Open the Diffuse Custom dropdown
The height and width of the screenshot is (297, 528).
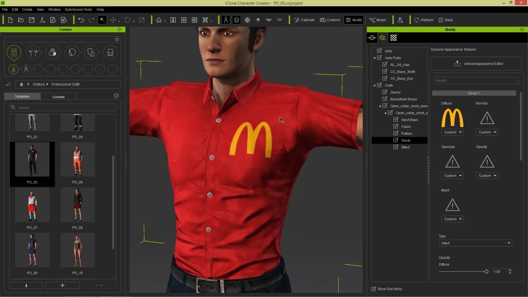pos(453,132)
